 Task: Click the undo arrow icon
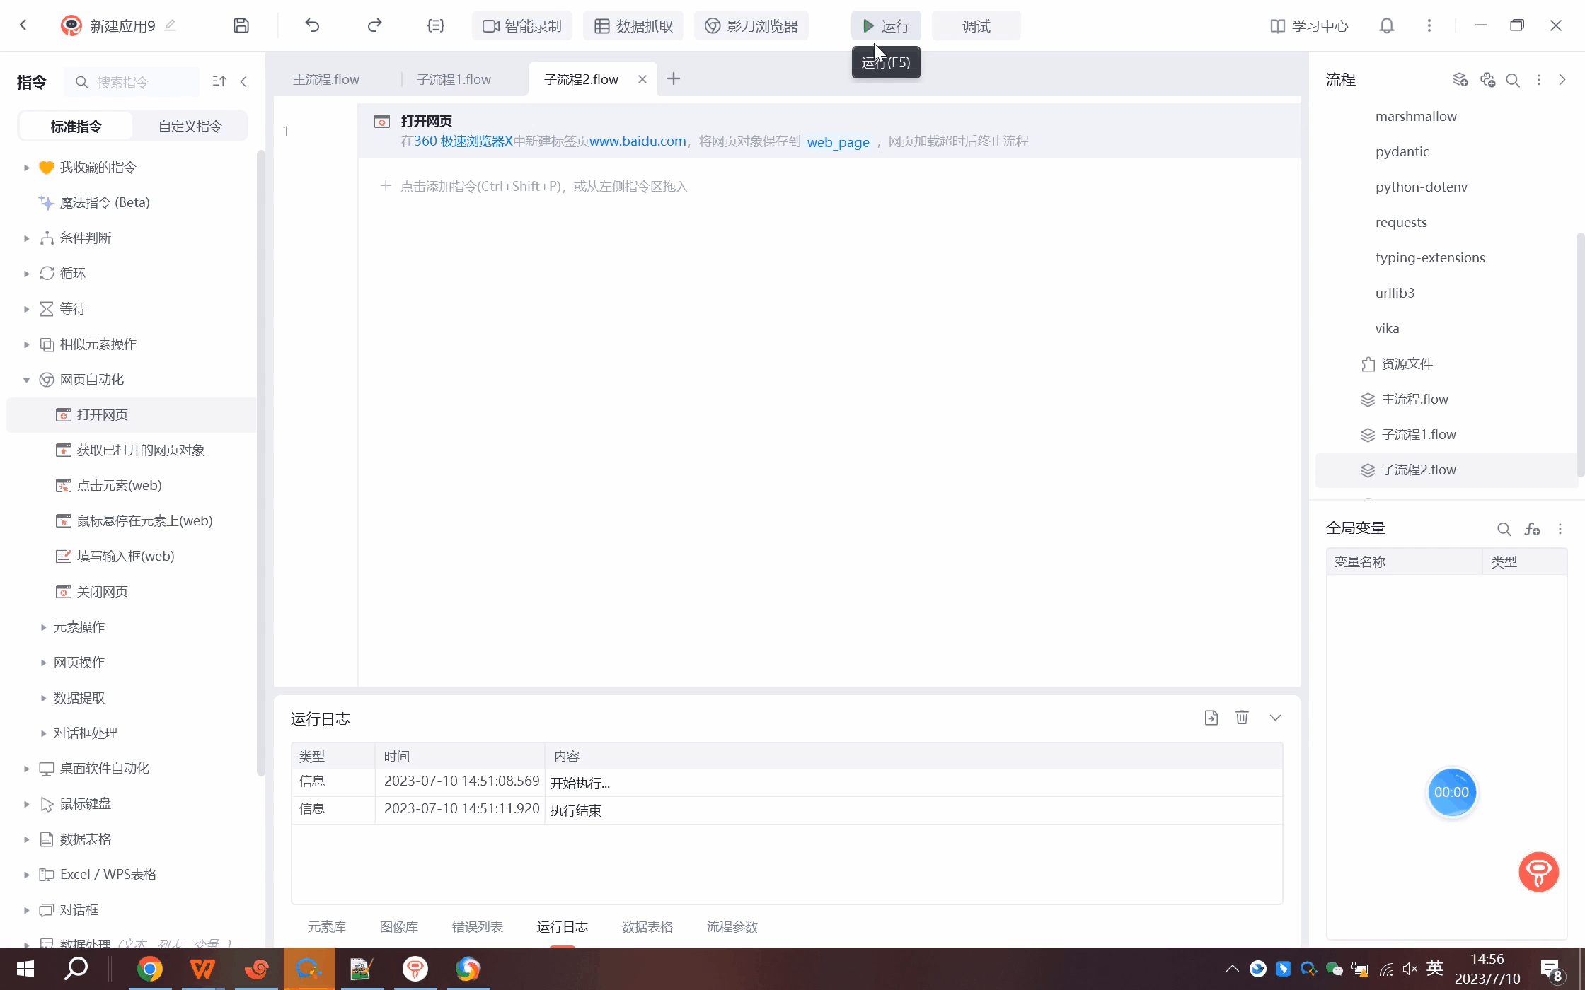click(312, 25)
